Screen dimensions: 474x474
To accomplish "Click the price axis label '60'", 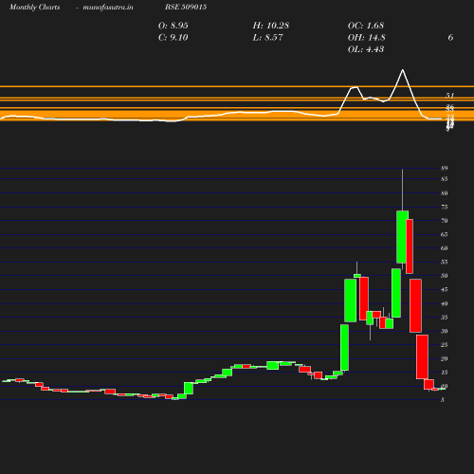I will point(445,248).
